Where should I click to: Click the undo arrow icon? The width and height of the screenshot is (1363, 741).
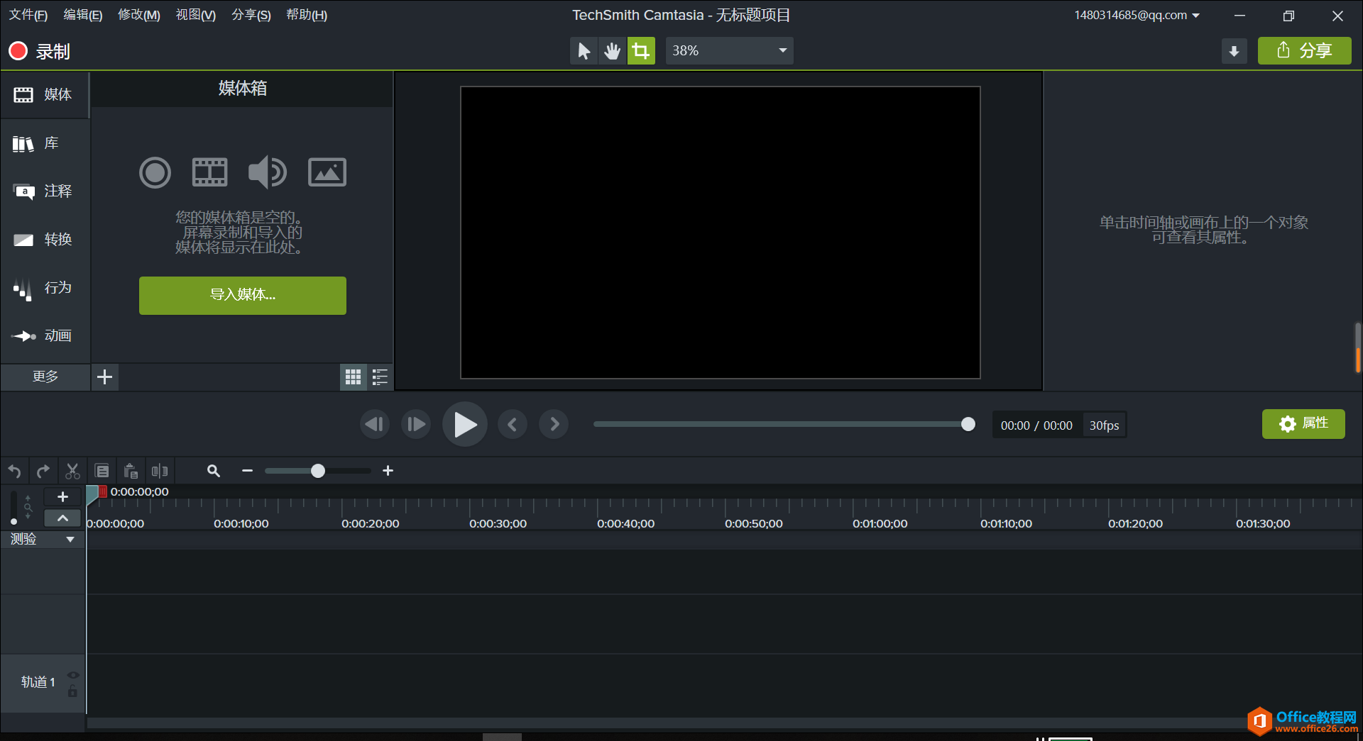pyautogui.click(x=15, y=471)
